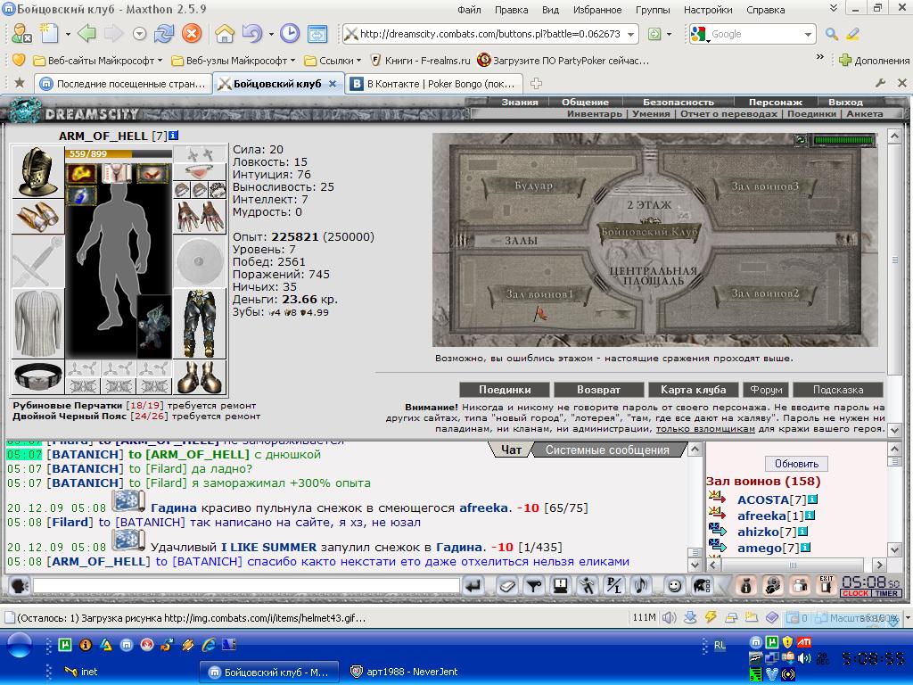The height and width of the screenshot is (685, 913).
Task: Click the private message icon next to ACOSTA
Action: point(718,499)
